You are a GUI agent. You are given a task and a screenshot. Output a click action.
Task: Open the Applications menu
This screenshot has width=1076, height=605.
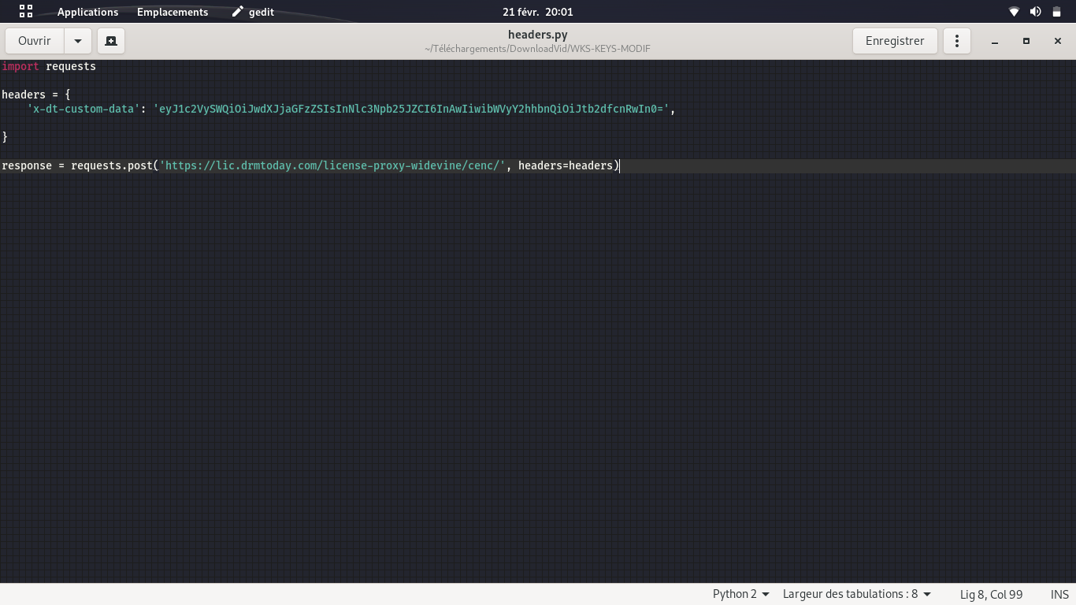pos(87,12)
